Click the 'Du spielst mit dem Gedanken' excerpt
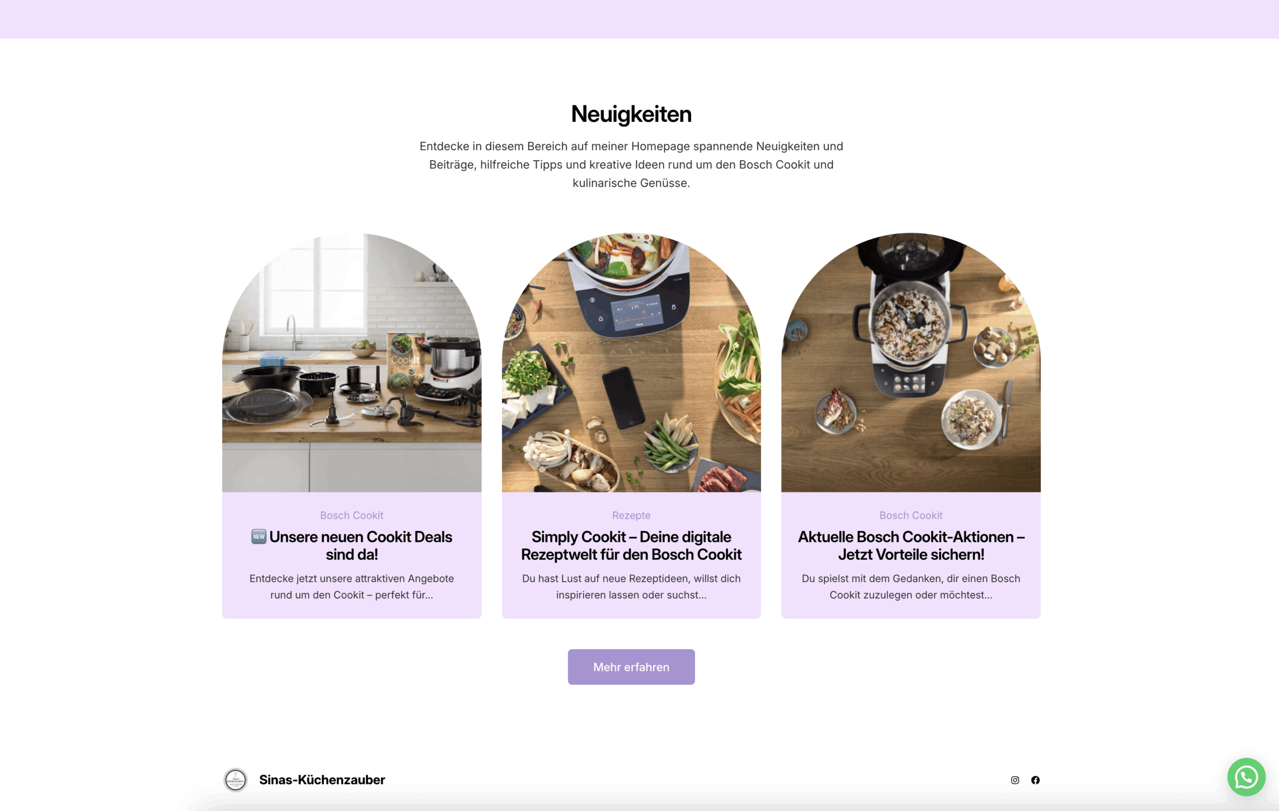This screenshot has height=811, width=1279. point(910,586)
